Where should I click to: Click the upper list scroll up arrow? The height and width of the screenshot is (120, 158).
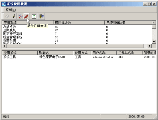154,23
